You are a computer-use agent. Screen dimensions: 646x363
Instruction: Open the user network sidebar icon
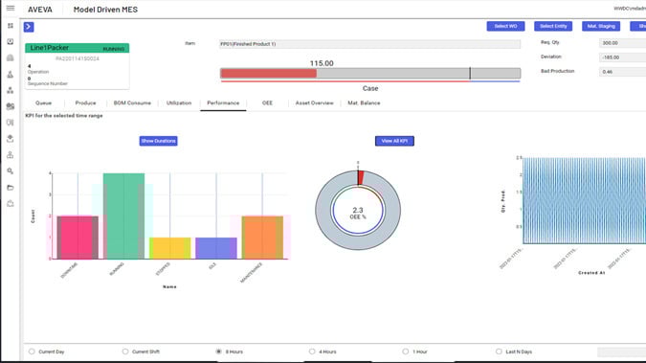pyautogui.click(x=11, y=155)
